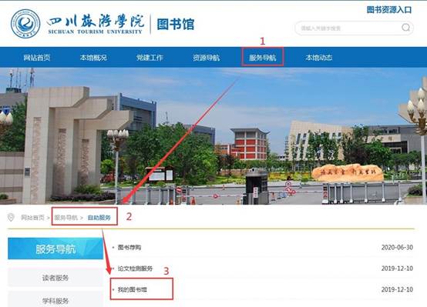Image resolution: width=427 pixels, height=307 pixels.
Task: Click 网站首页 in the breadcrumb
Action: 32,218
